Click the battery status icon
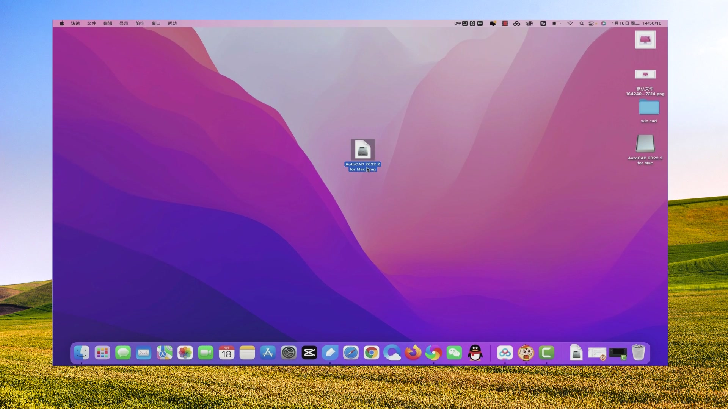Screen dimensions: 728x409 (x=557, y=23)
